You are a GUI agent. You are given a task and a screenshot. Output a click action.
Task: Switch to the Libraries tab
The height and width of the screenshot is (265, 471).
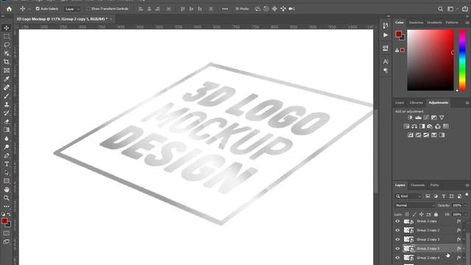click(x=416, y=103)
